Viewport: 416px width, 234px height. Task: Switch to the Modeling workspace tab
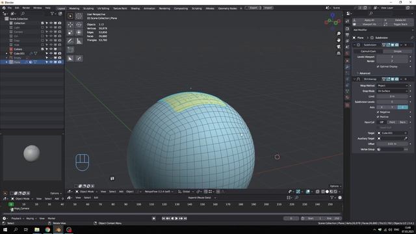[74, 8]
